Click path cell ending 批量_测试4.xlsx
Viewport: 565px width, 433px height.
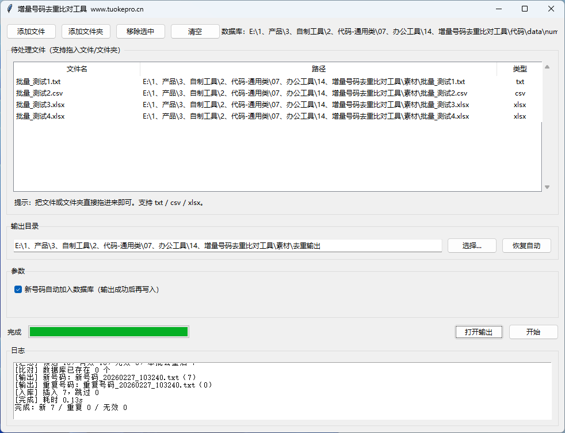pyautogui.click(x=306, y=116)
